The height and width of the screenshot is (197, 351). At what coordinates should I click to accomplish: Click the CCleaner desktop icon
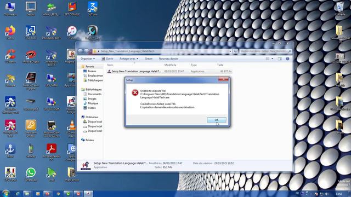(10, 56)
